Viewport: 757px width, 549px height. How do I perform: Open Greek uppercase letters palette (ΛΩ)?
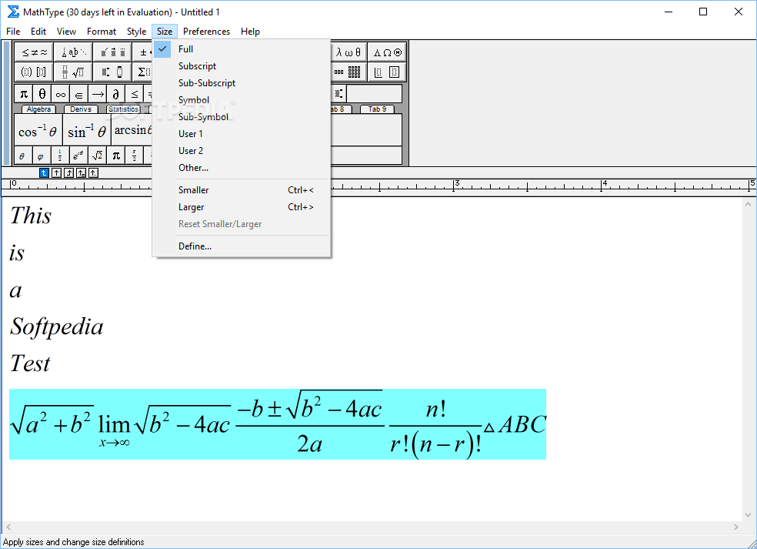click(x=387, y=52)
